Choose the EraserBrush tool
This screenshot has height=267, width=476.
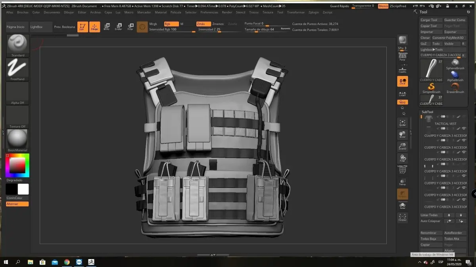(x=455, y=87)
